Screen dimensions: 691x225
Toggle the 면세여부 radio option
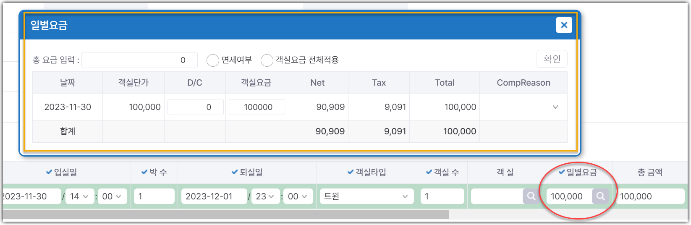213,60
